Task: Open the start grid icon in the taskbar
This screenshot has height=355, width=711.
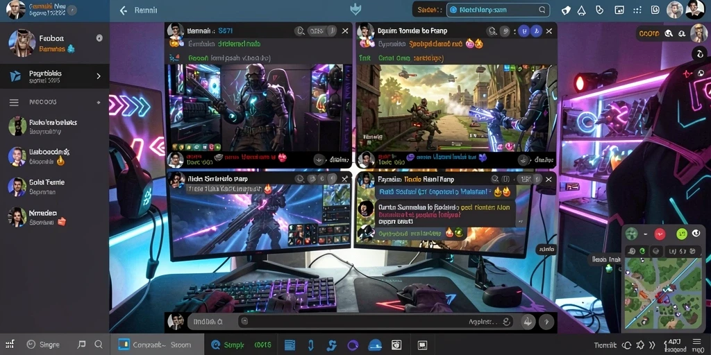Action: pyautogui.click(x=10, y=344)
